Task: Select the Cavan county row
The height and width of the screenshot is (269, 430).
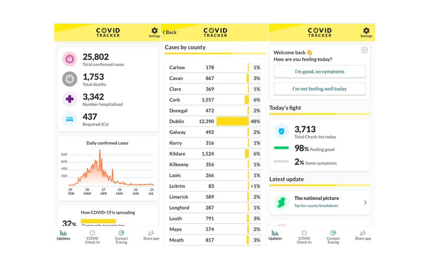Action: point(216,78)
